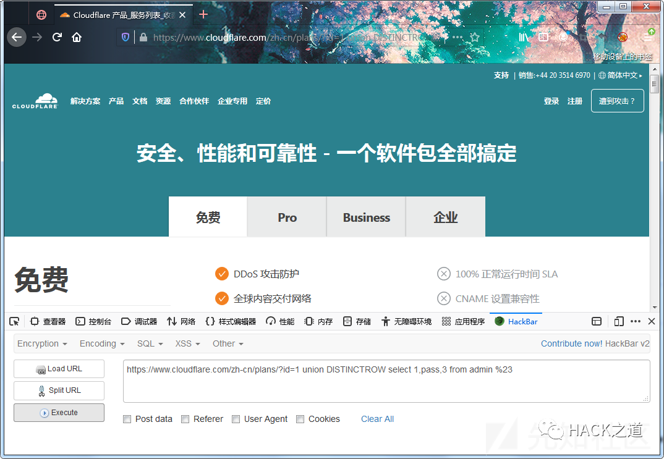This screenshot has width=664, height=459.
Task: Click the 登录 login link
Action: 551,101
